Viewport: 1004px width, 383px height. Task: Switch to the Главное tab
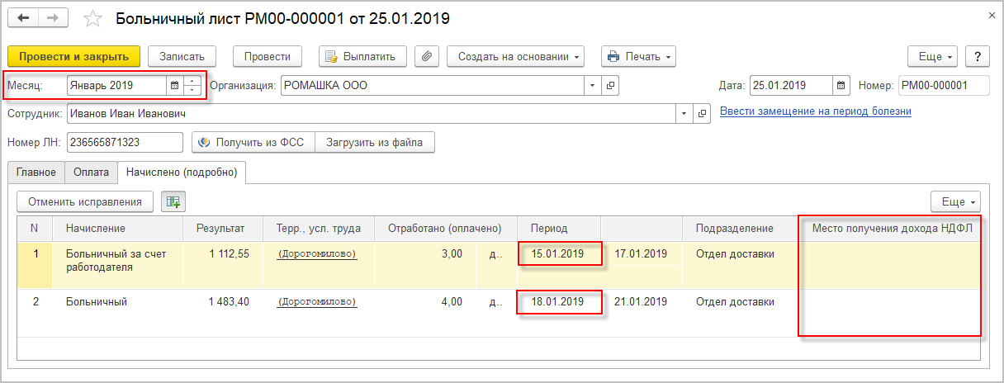36,172
